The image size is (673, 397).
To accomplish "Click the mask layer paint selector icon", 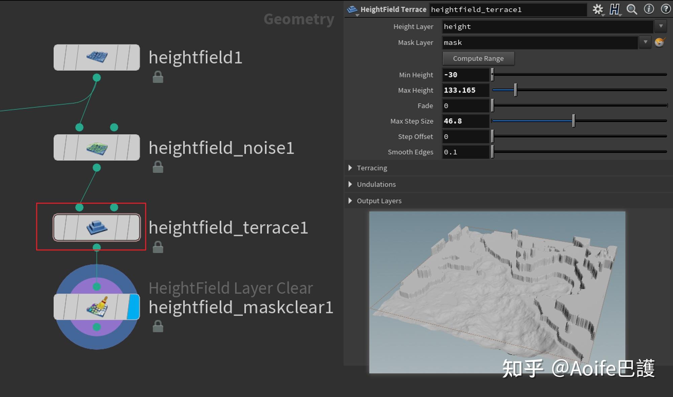I will (x=660, y=42).
